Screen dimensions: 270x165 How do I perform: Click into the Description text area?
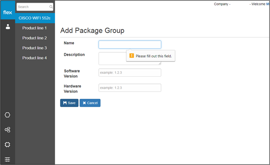click(x=112, y=59)
